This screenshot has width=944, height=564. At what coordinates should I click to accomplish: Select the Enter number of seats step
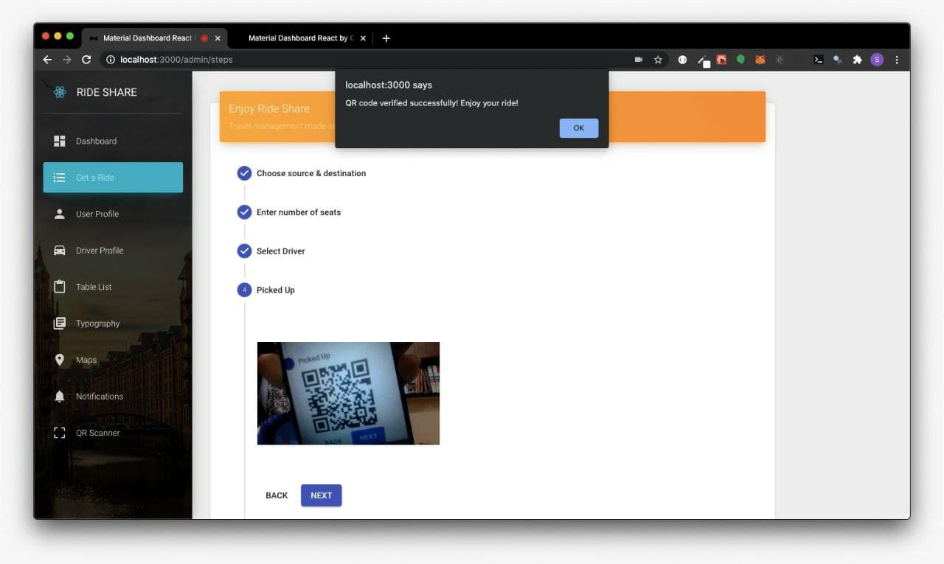coord(289,212)
